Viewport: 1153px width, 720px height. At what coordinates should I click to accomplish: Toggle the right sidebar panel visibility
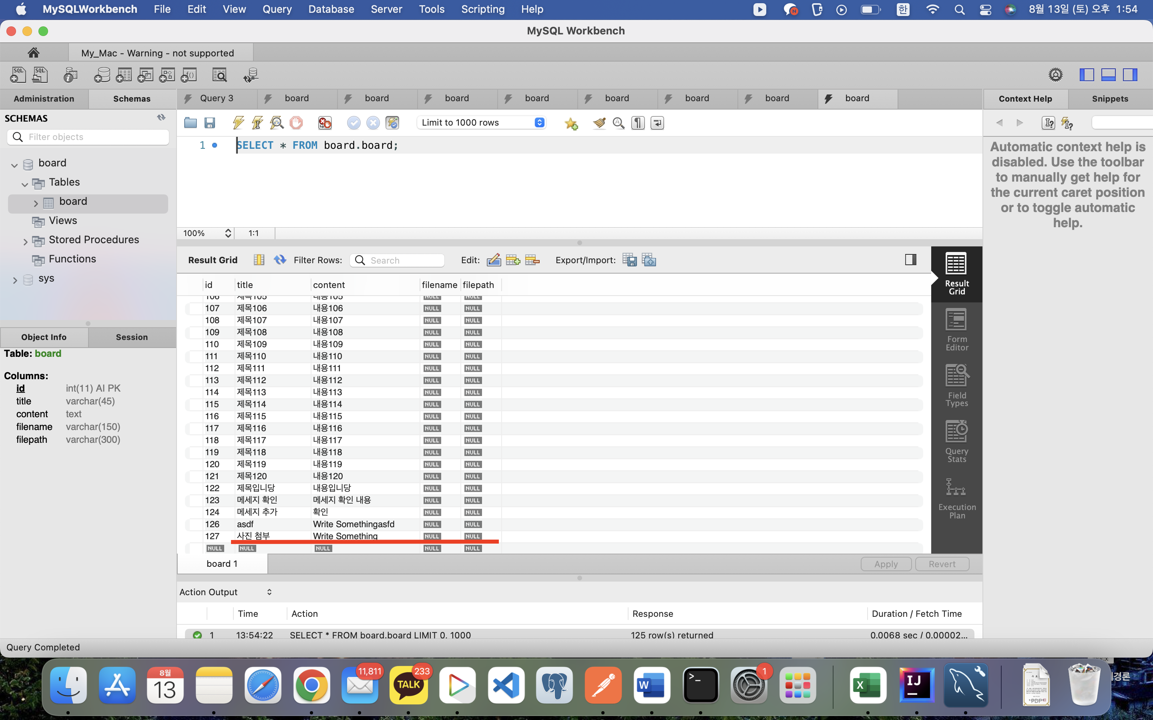point(1130,75)
